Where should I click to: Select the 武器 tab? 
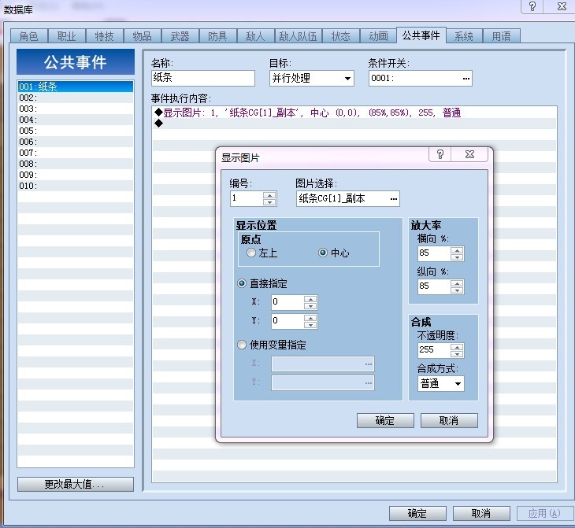coord(180,36)
